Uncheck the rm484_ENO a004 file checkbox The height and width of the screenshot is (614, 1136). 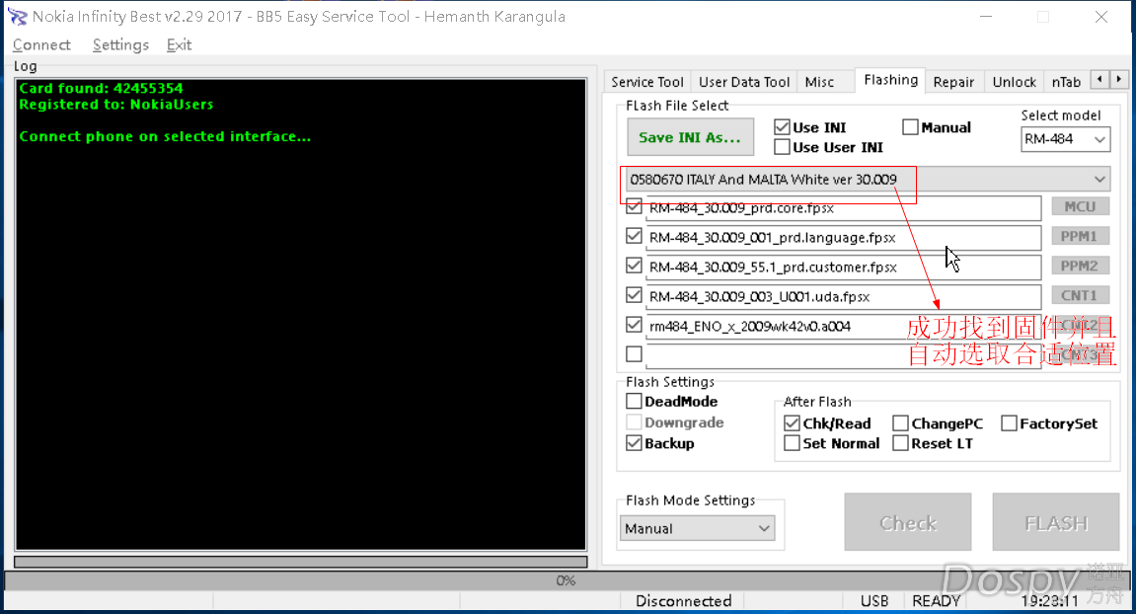coord(634,325)
